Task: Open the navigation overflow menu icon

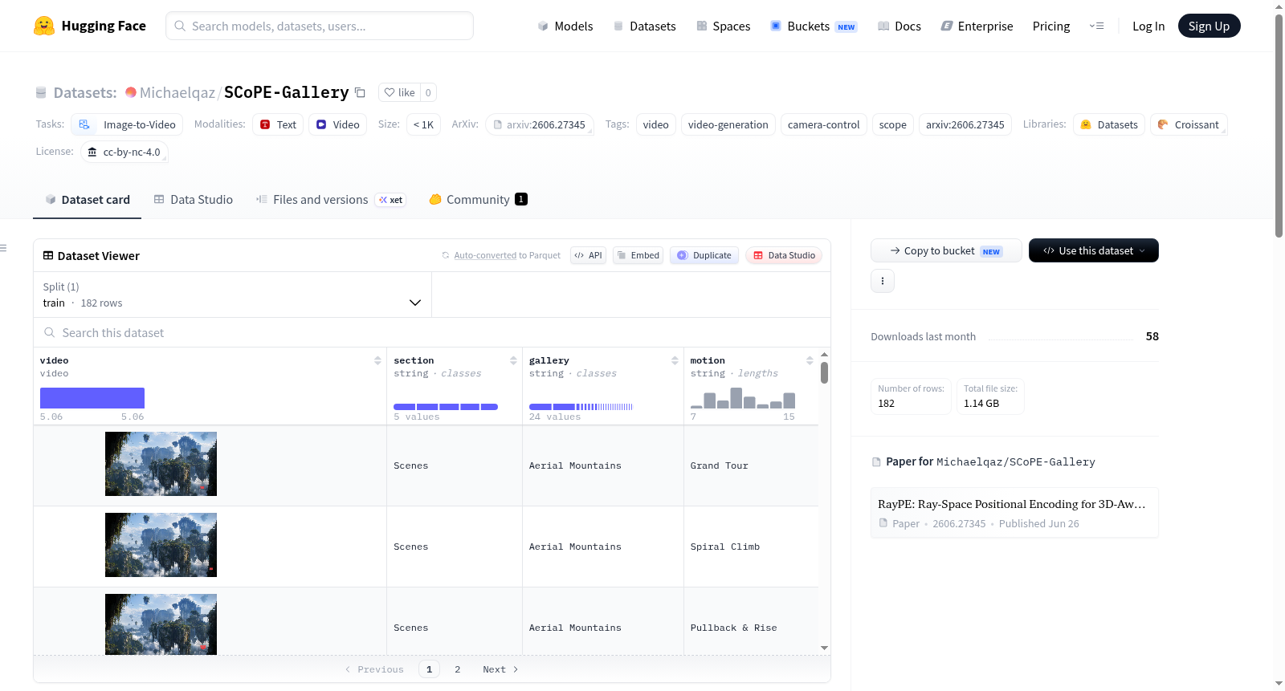Action: tap(1096, 26)
